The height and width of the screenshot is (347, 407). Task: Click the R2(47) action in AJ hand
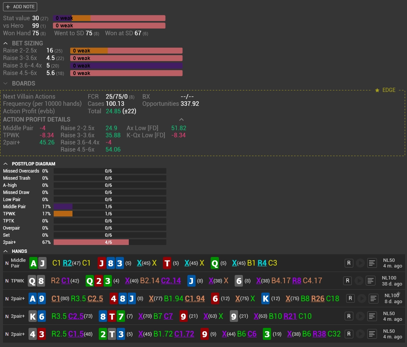point(71,263)
